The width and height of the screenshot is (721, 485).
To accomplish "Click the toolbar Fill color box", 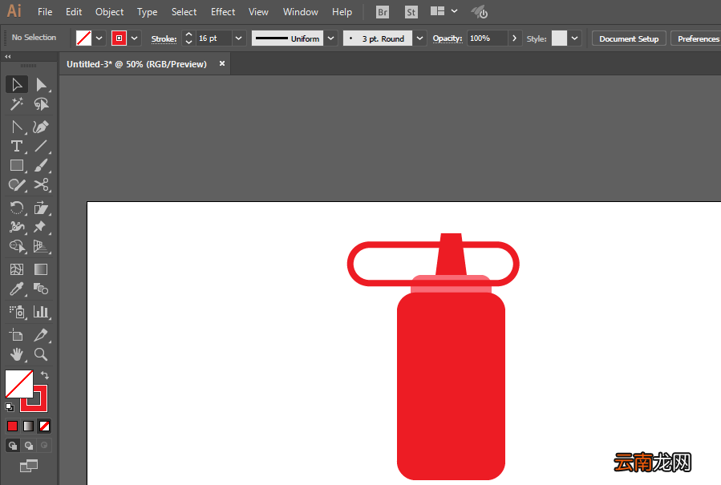I will 19,384.
